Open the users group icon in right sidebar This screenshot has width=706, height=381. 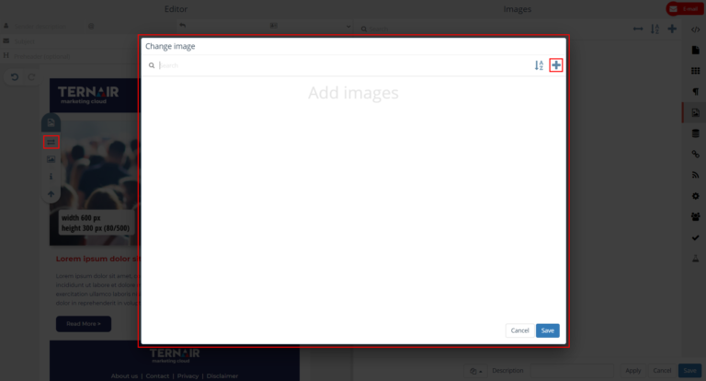pos(696,217)
